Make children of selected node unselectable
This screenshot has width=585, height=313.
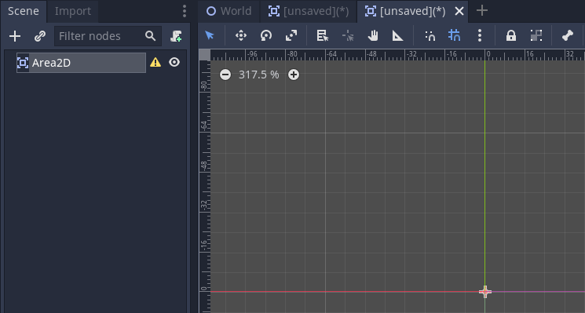pos(536,36)
